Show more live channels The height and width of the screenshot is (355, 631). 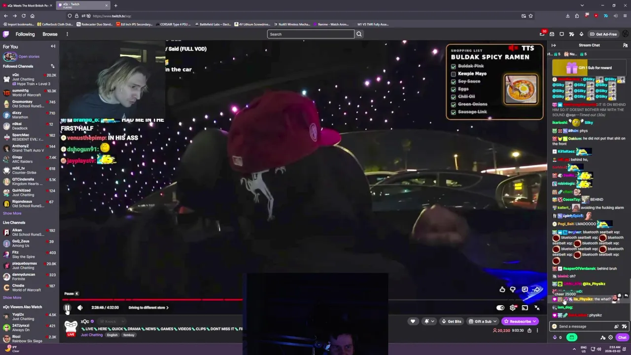[x=12, y=297]
